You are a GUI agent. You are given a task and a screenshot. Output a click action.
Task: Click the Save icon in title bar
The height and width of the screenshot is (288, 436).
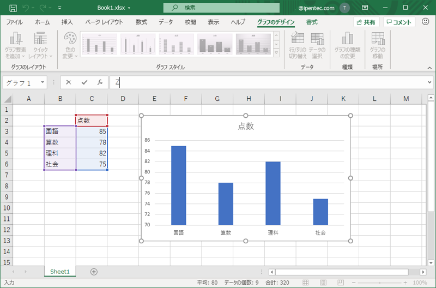(x=13, y=8)
